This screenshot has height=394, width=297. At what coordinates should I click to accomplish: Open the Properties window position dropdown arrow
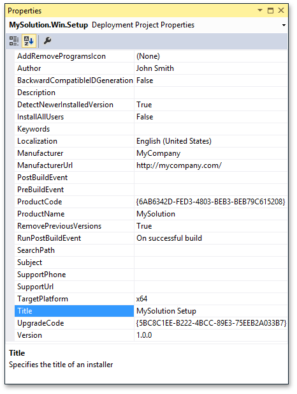(x=260, y=10)
